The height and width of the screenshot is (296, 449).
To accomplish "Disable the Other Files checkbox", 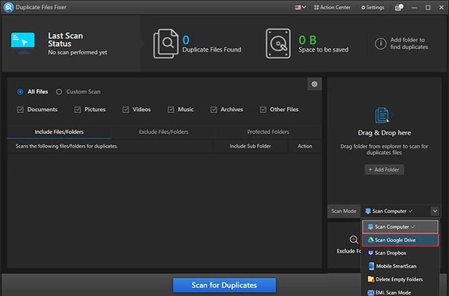I will click(263, 110).
